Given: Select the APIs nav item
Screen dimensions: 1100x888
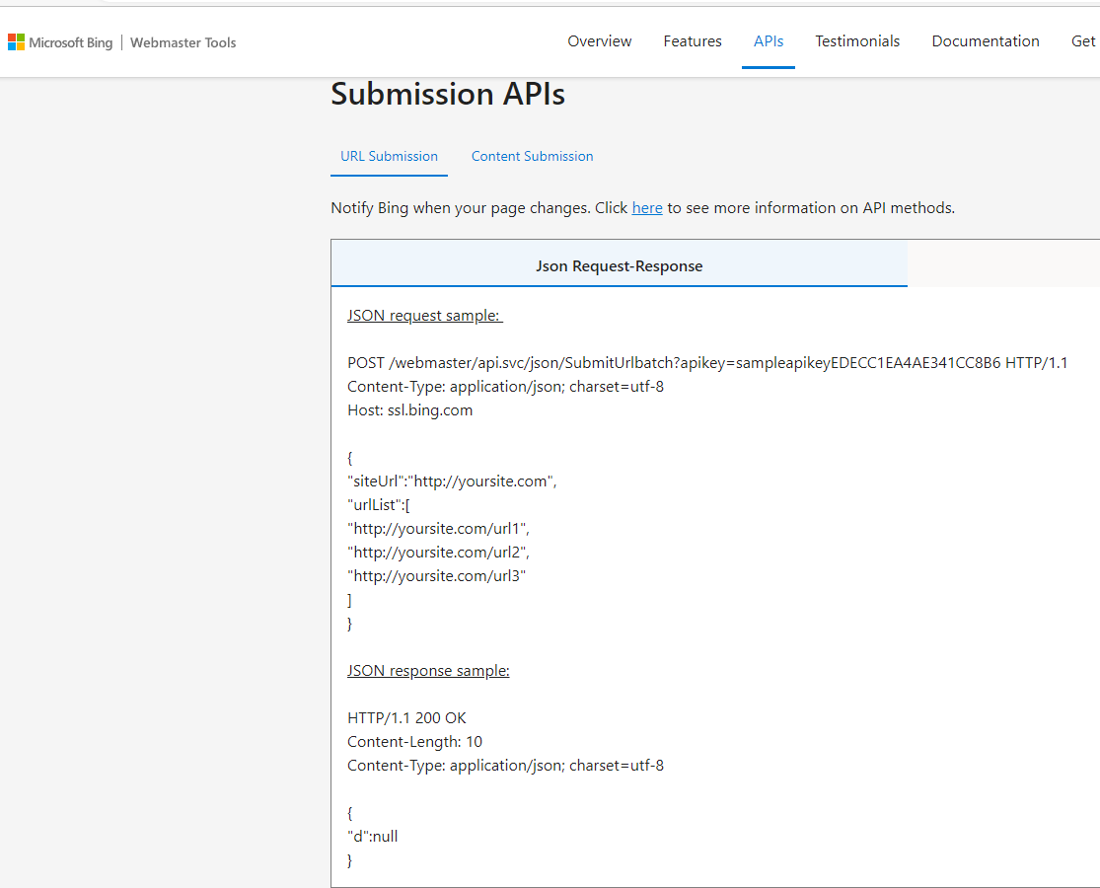Looking at the screenshot, I should pyautogui.click(x=769, y=41).
